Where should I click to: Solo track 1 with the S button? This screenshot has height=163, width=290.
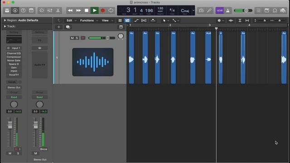pyautogui.click(x=77, y=38)
